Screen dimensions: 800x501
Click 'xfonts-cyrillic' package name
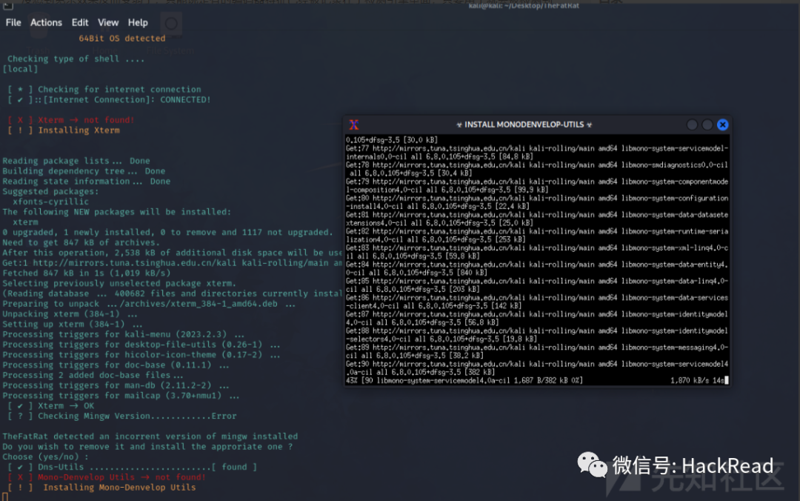[50, 202]
